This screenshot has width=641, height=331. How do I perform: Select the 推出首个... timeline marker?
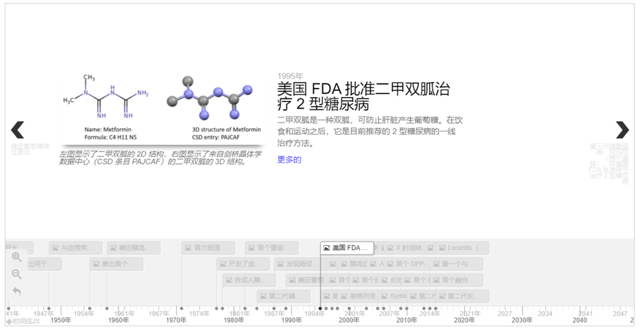[x=116, y=264]
